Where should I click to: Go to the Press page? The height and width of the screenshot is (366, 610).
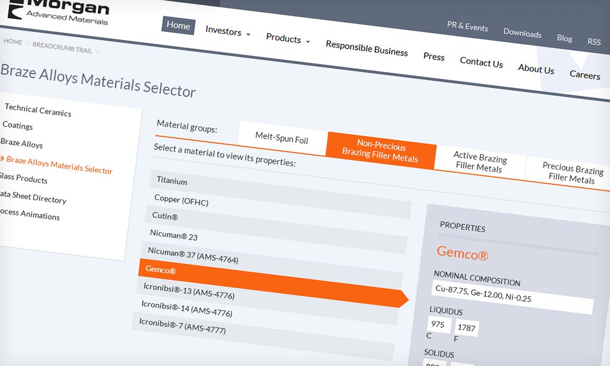(x=434, y=57)
